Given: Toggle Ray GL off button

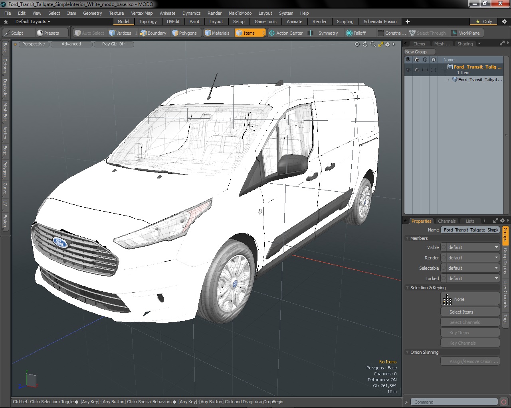Looking at the screenshot, I should 113,44.
